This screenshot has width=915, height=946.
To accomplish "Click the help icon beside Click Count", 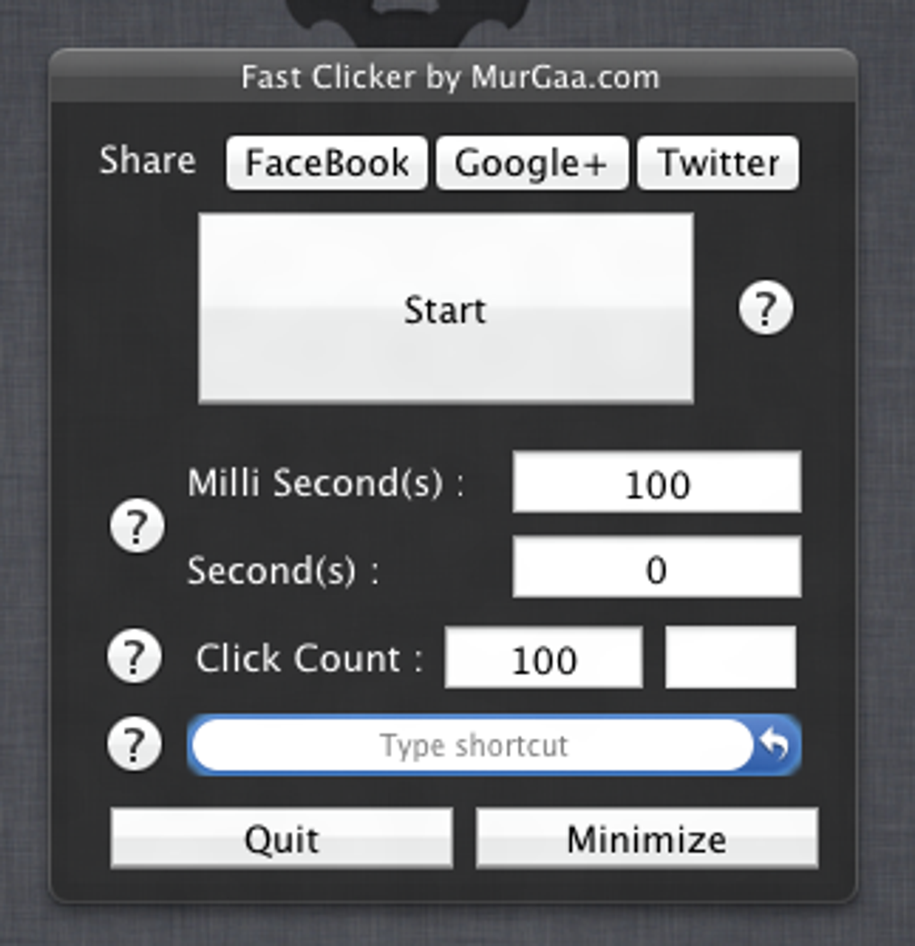I will [x=135, y=657].
